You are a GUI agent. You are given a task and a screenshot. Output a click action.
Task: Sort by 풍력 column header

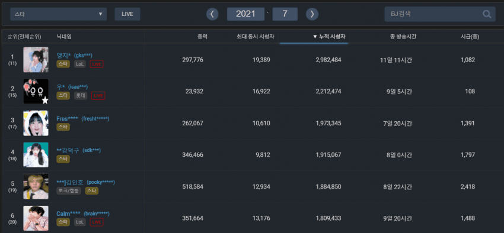click(x=203, y=37)
